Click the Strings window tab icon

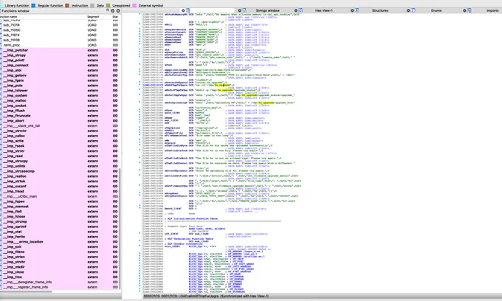click(244, 10)
